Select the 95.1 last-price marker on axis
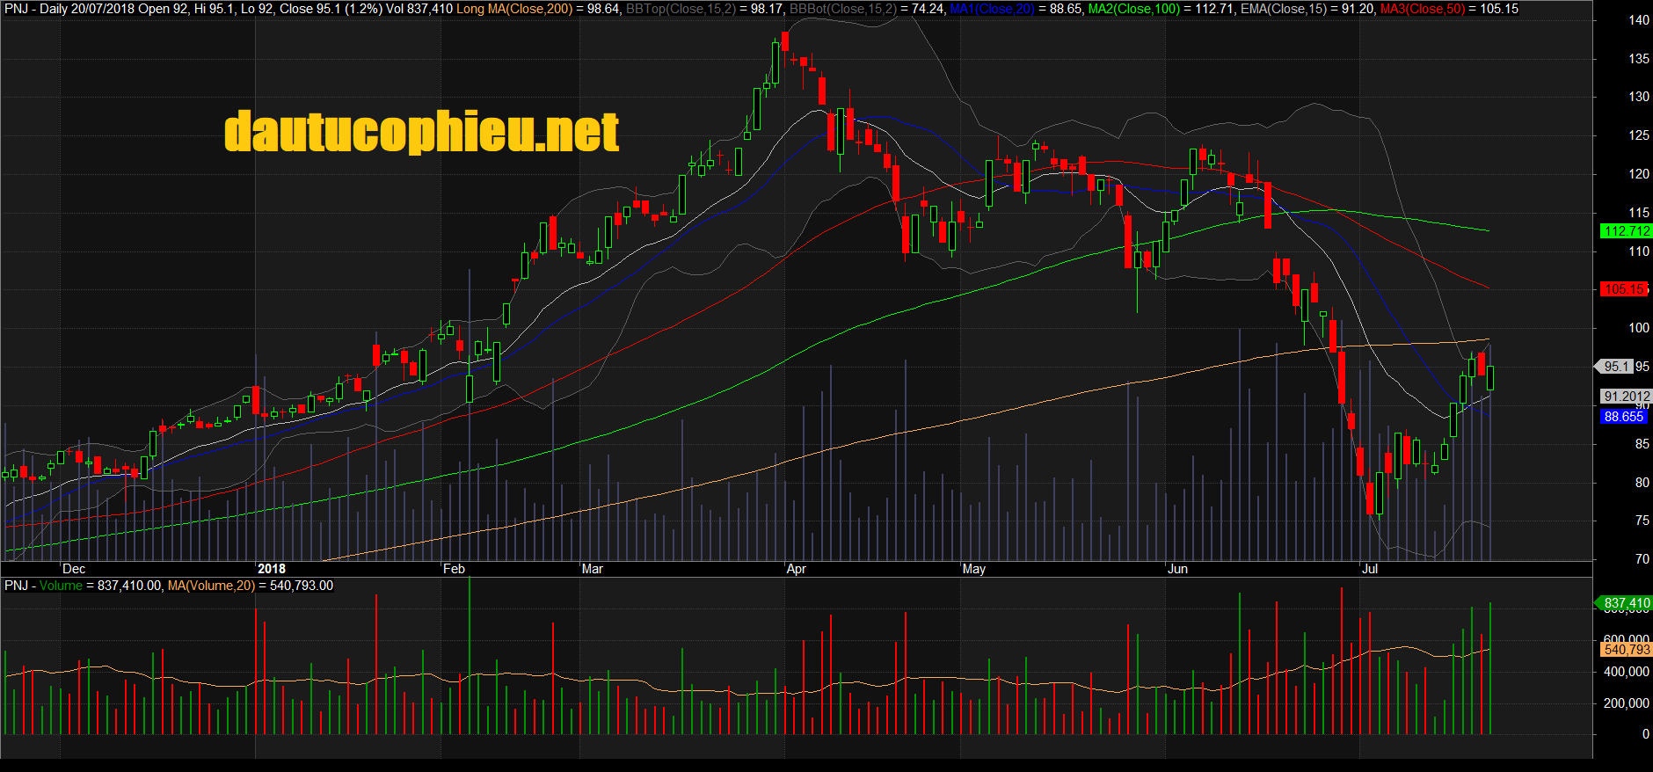Image resolution: width=1653 pixels, height=772 pixels. [1616, 367]
